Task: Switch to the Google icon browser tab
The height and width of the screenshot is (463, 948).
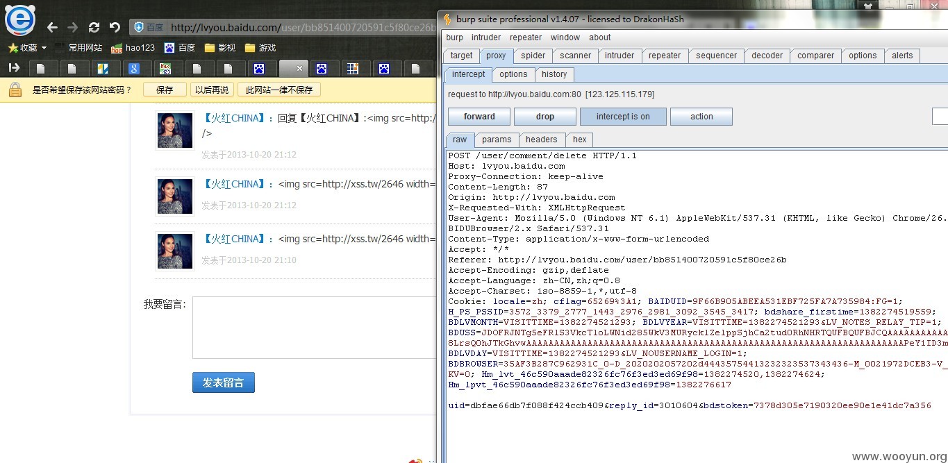Action: coord(134,68)
